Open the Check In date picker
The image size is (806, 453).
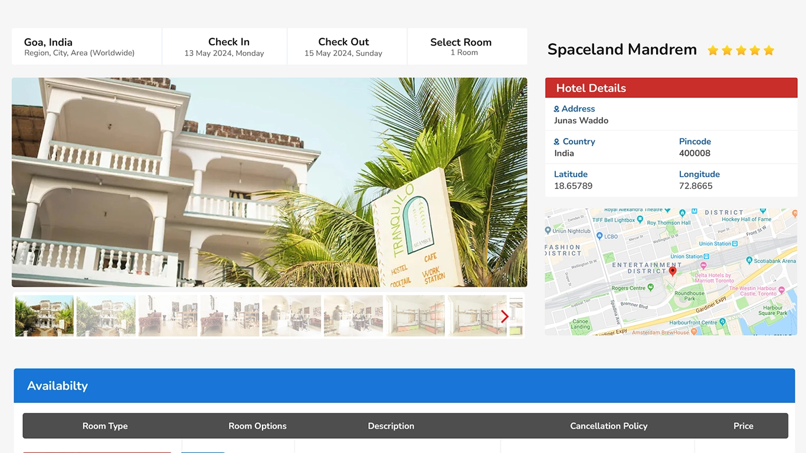click(224, 47)
